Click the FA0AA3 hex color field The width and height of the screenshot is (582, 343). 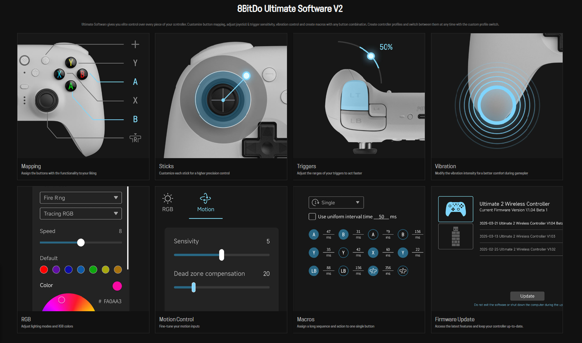click(110, 301)
